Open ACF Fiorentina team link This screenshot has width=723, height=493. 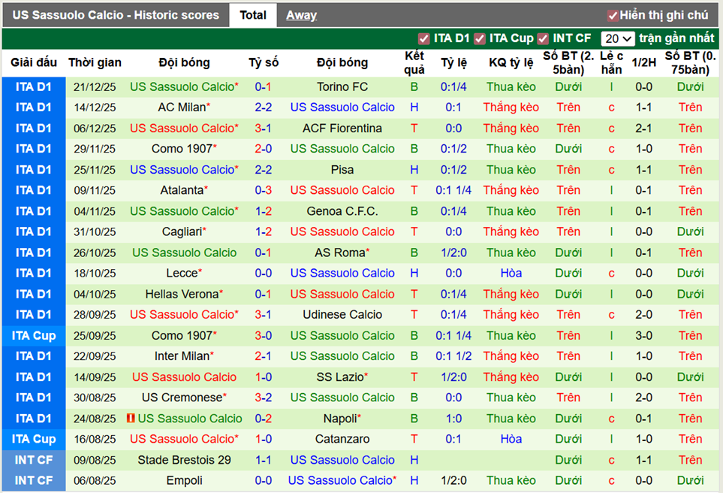click(342, 129)
